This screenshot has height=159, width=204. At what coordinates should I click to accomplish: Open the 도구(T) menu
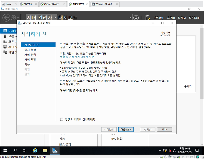tap(171, 18)
